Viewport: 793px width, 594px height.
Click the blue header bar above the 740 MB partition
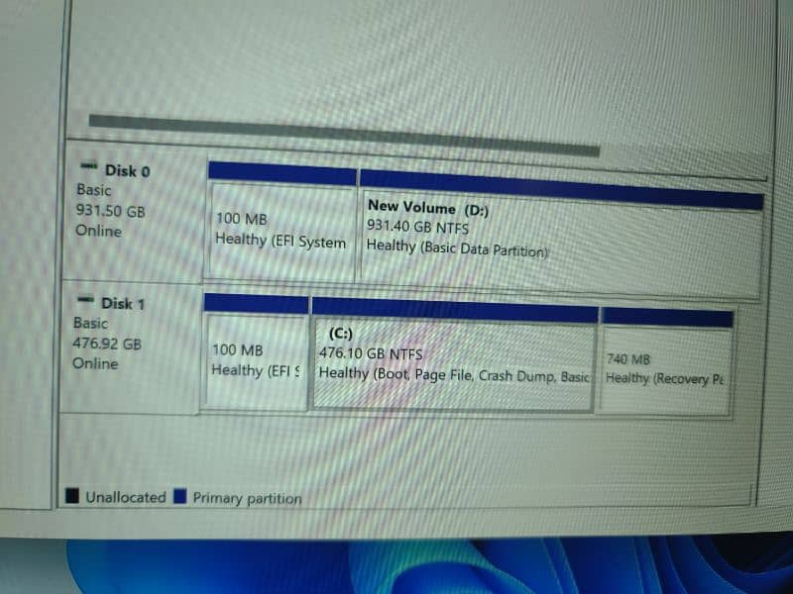point(667,318)
